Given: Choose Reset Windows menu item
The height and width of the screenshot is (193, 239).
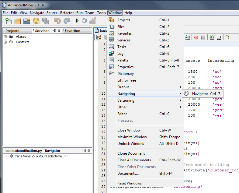Looking at the screenshot, I should point(146,183).
